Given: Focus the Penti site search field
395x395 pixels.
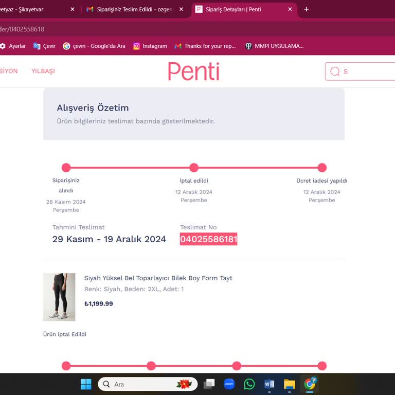Looking at the screenshot, I should (x=360, y=71).
